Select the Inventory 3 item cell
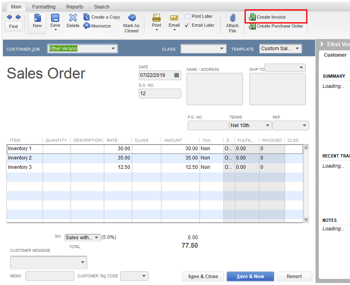The height and width of the screenshot is (285, 350). click(25, 167)
